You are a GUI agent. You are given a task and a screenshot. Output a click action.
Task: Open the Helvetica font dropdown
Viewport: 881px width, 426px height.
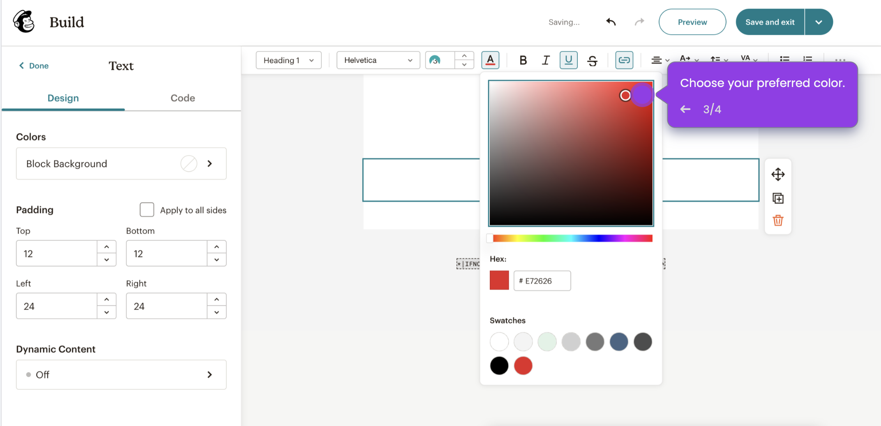tap(378, 60)
